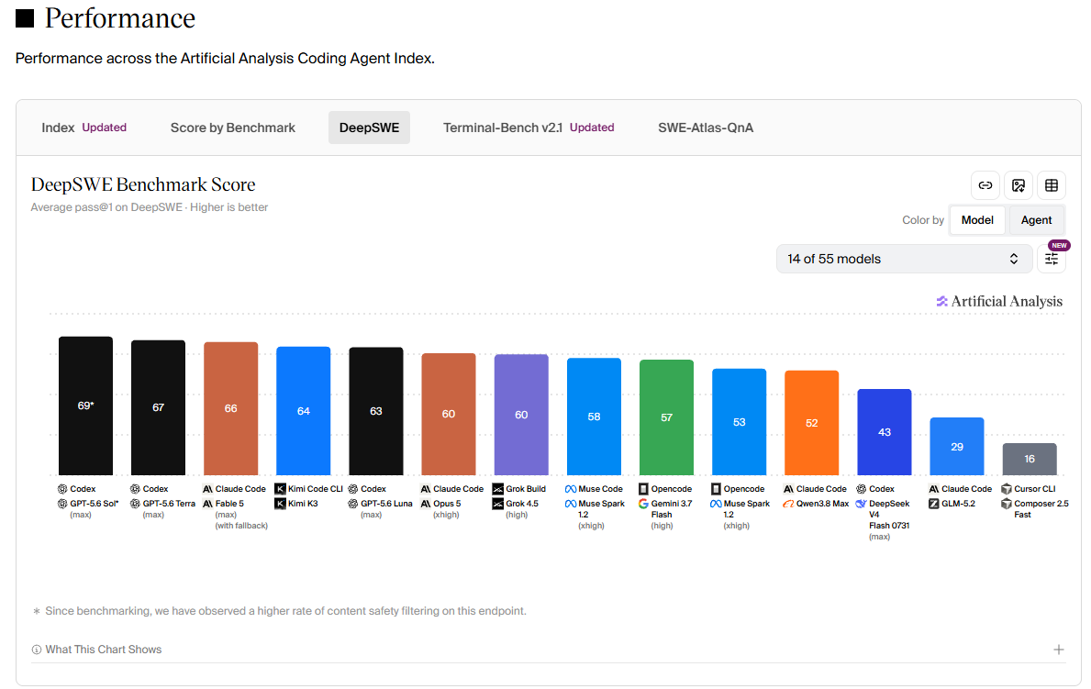This screenshot has height=689, width=1091.
Task: Click Updated badge beside Terminal-Bench v2.1
Action: coord(592,128)
